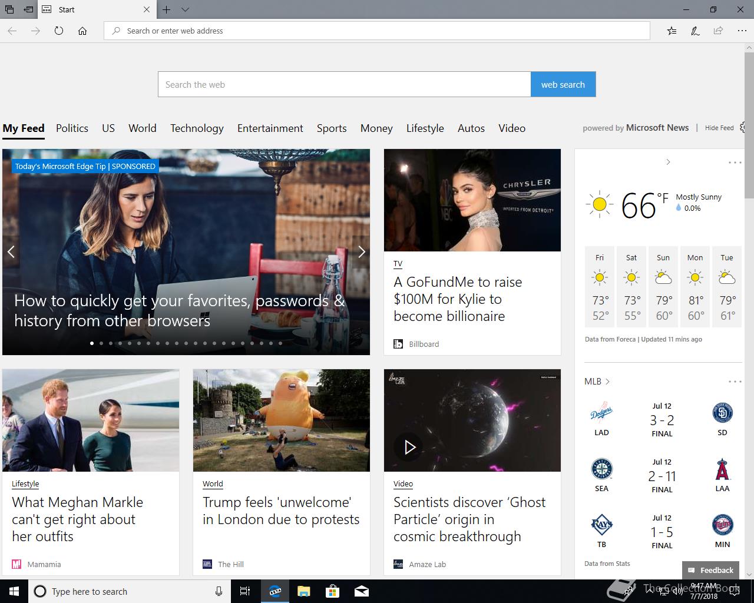Set these tabs aside icon
The height and width of the screenshot is (603, 754).
click(x=28, y=9)
